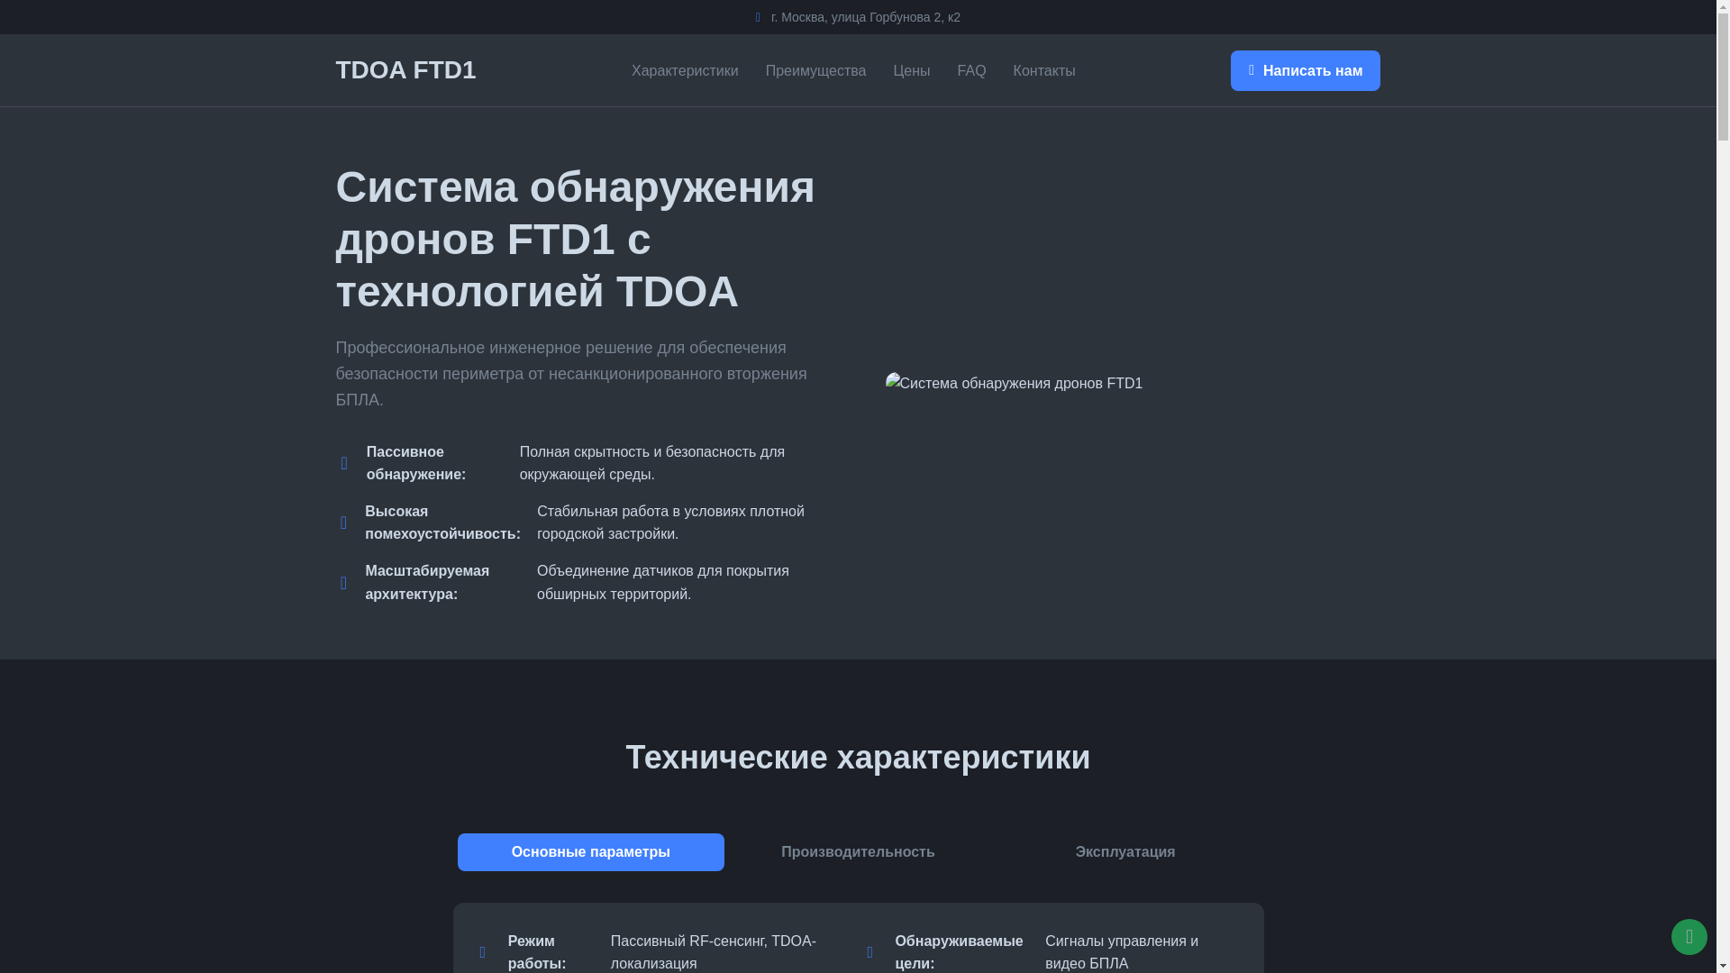Click the main heading Система обнаружения дронов FTD1
This screenshot has height=973, width=1730.
(x=575, y=239)
